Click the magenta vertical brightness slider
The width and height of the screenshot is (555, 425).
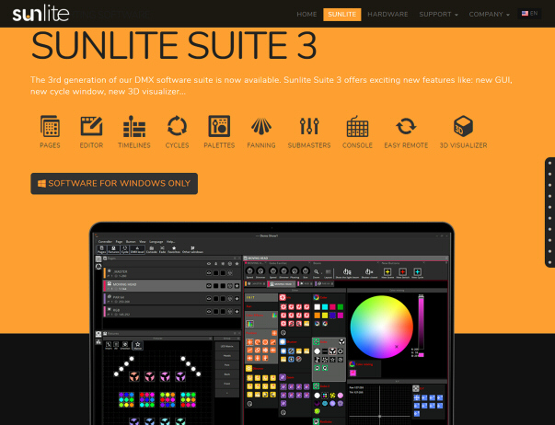422,324
